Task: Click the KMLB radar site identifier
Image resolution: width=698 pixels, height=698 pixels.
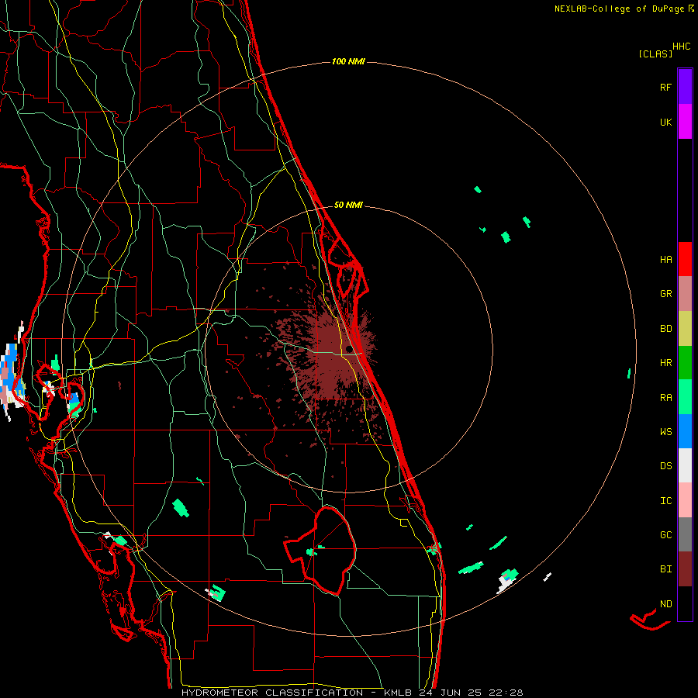Action: pos(399,693)
